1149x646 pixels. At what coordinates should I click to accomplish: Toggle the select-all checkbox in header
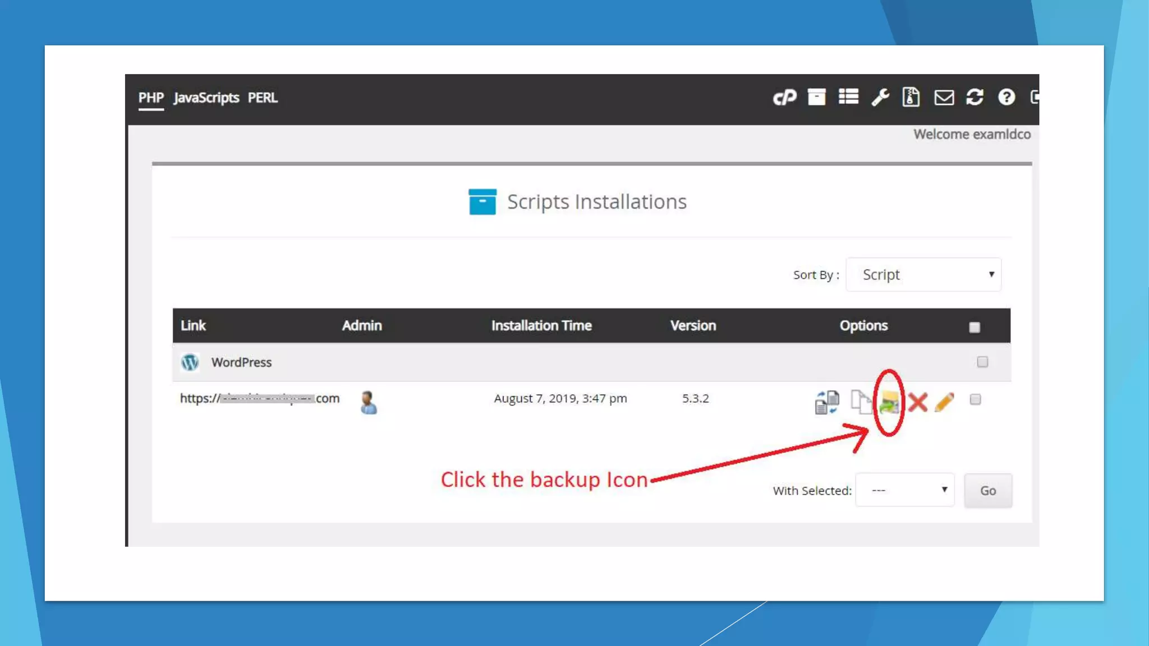[975, 327]
